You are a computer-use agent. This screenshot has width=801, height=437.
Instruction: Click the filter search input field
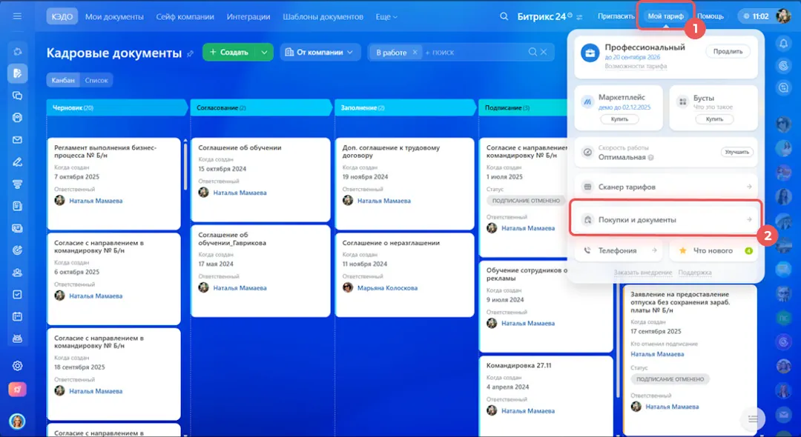(475, 53)
